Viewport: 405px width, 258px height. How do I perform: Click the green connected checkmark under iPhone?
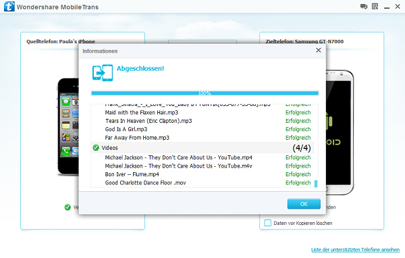pos(67,207)
